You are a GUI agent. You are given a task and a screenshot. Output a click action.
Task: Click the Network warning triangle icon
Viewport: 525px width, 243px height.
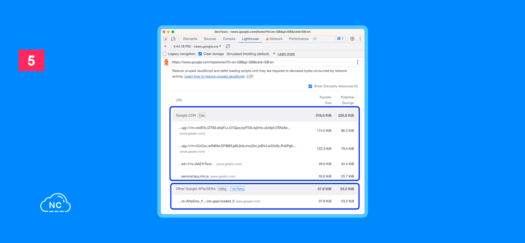(x=267, y=39)
